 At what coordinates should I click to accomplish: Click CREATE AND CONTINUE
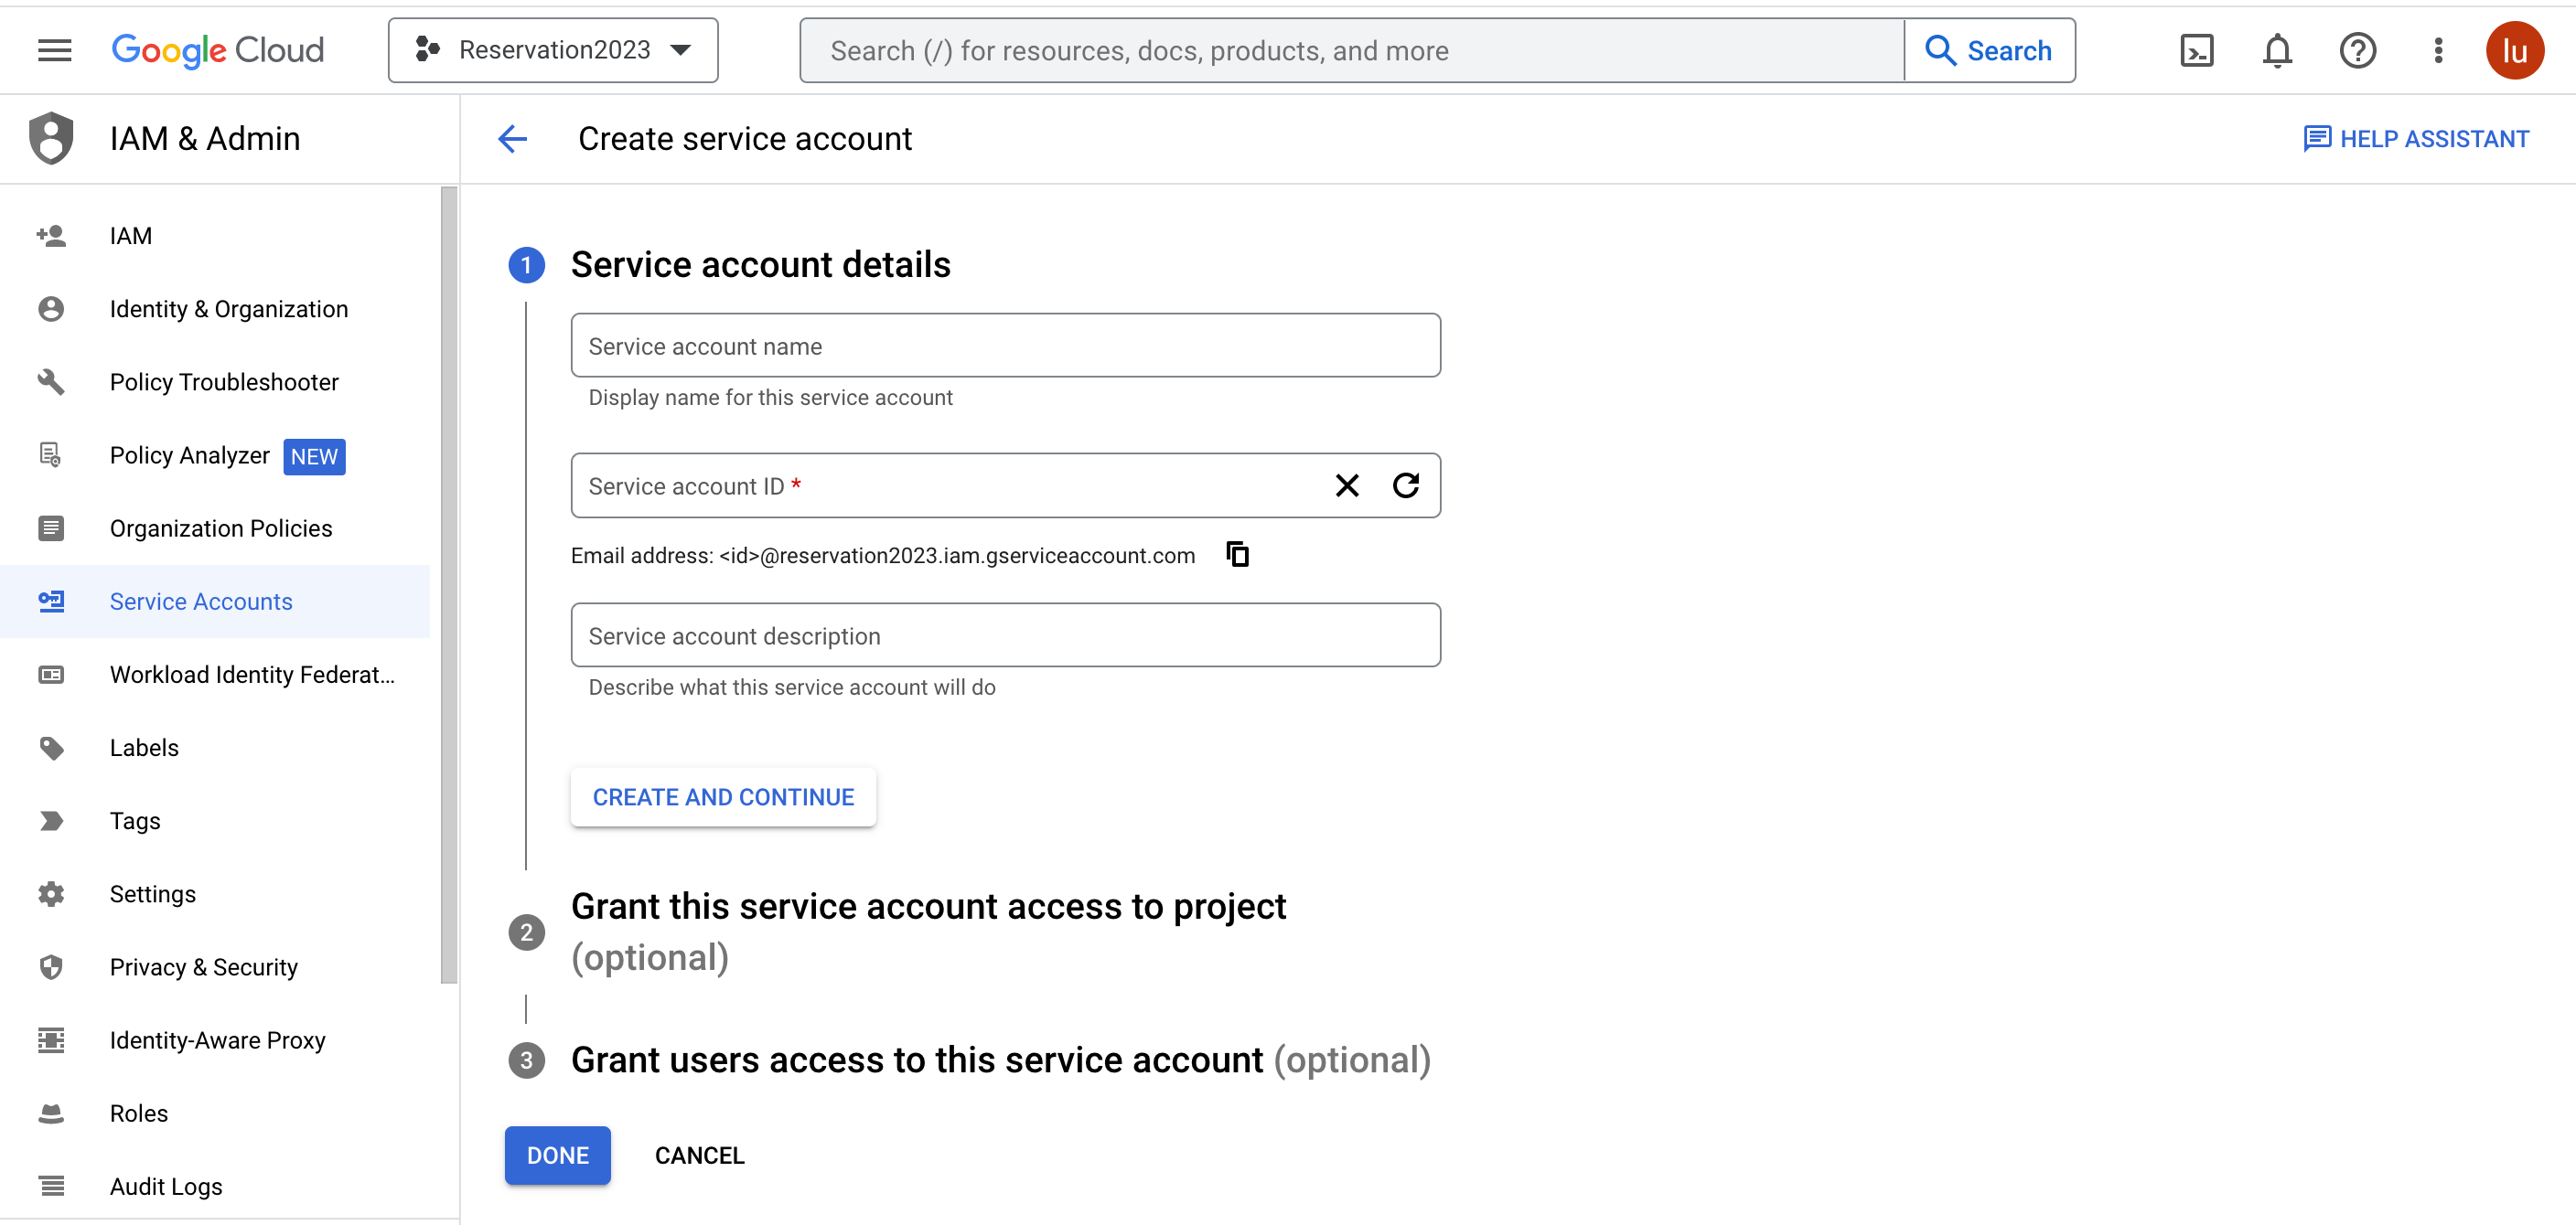pyautogui.click(x=722, y=796)
